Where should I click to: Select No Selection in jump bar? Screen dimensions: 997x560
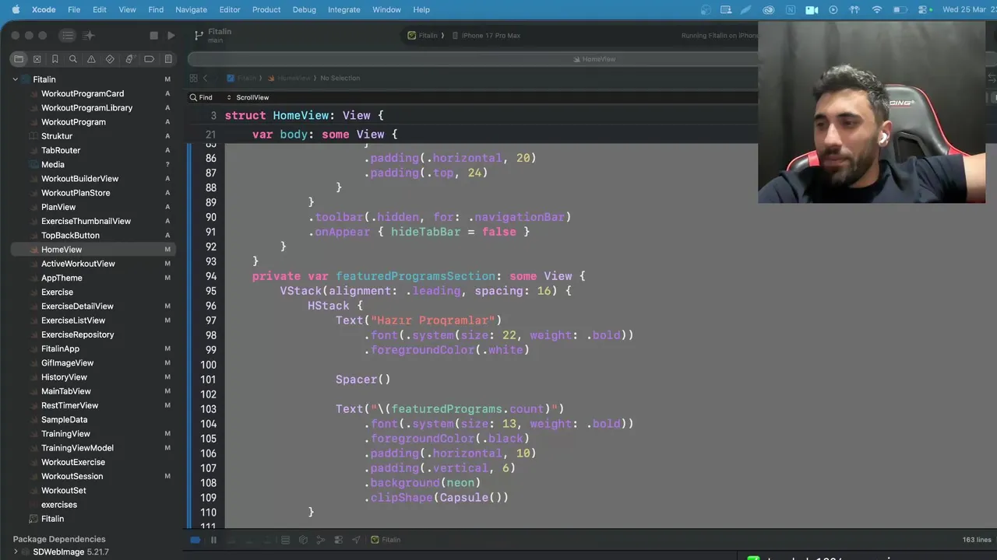coord(340,78)
